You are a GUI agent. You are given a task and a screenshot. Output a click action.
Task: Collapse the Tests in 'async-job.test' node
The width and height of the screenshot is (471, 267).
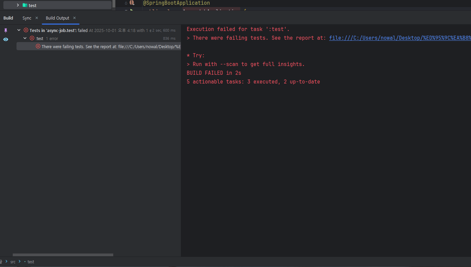click(19, 30)
